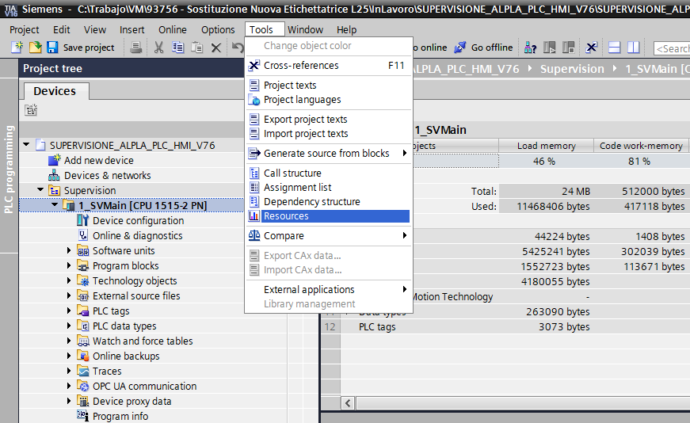The height and width of the screenshot is (423, 690).
Task: Expand the Technology objects folder
Action: (69, 280)
